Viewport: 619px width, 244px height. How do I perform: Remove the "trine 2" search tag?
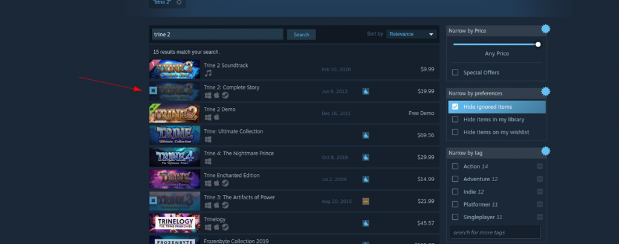(x=179, y=2)
